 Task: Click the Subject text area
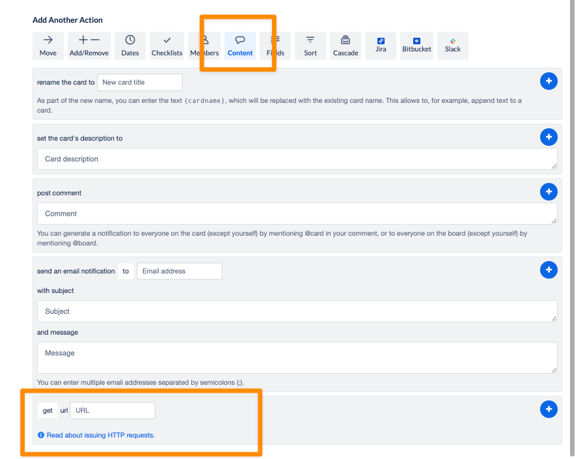[297, 311]
